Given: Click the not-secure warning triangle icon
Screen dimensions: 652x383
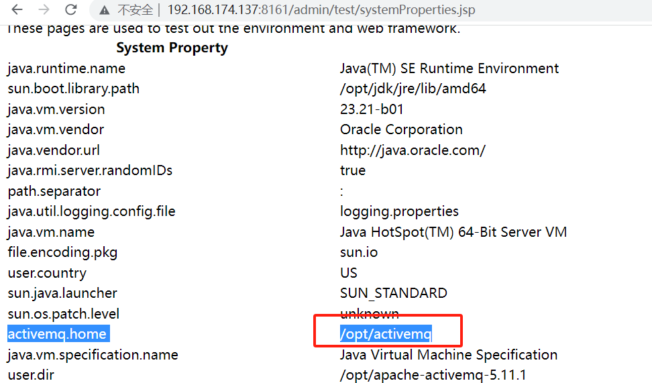Looking at the screenshot, I should coord(105,10).
